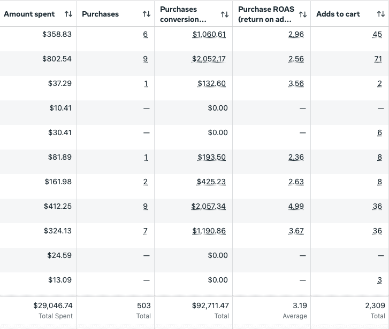Click Purchase ROAS sort arrows icon

pos(303,14)
